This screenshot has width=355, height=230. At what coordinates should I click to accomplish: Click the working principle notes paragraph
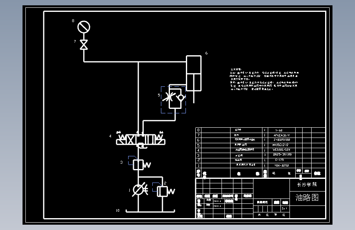[264, 79]
